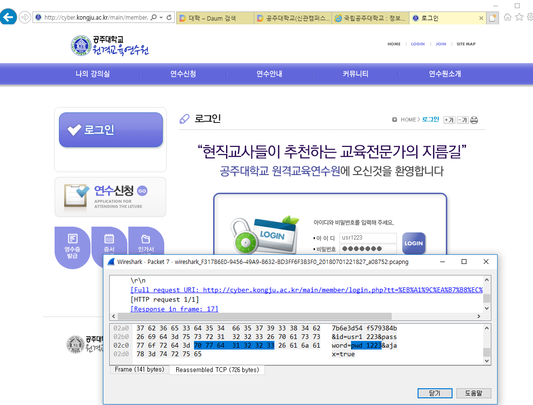Image resolution: width=533 pixels, height=405 pixels.
Task: Switch to the '공주대학교(신관캠퍼스' tab
Action: pyautogui.click(x=293, y=18)
